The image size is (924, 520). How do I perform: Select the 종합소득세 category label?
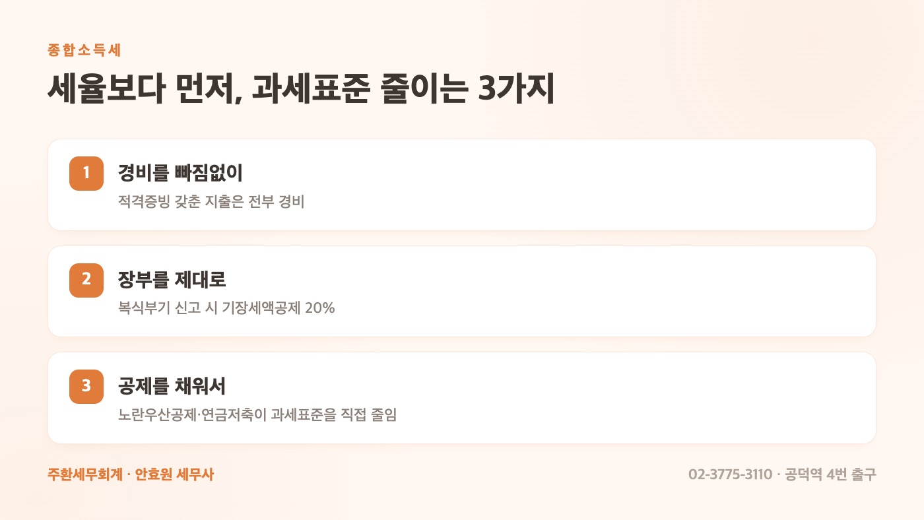(84, 50)
